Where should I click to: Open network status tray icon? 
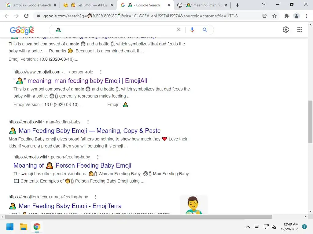click(x=266, y=227)
